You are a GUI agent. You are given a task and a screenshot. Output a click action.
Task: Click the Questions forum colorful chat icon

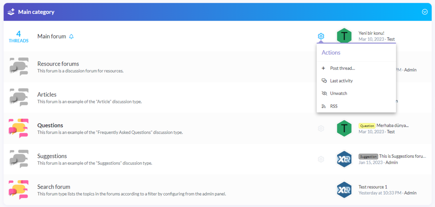[18, 128]
